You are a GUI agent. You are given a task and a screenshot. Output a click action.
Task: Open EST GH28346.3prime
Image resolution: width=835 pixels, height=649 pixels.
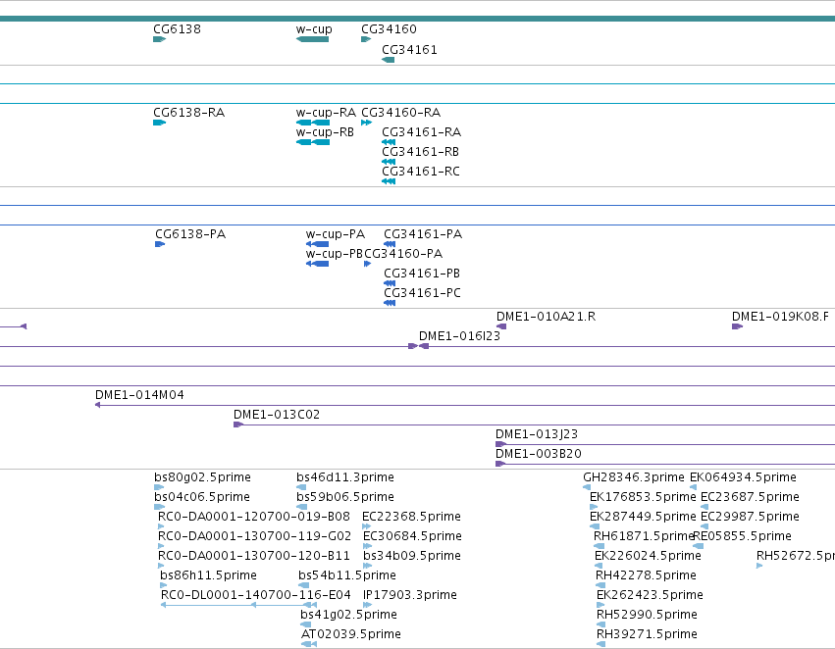click(x=634, y=477)
